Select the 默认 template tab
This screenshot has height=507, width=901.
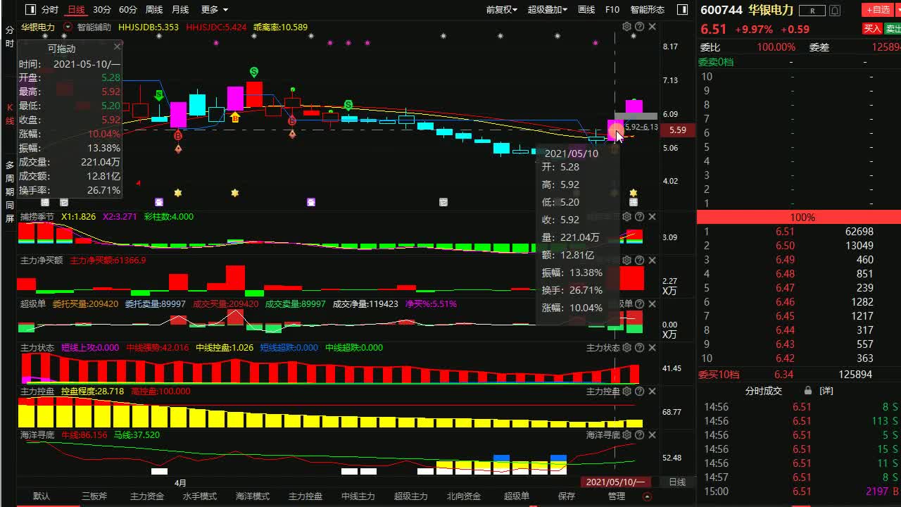pyautogui.click(x=42, y=496)
